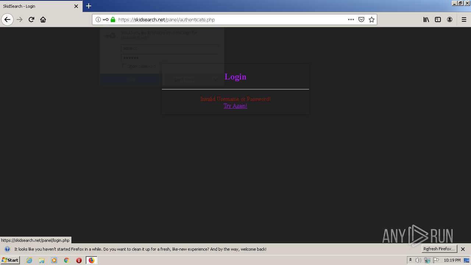Dismiss the Firefox refresh notification bar
Viewport: 471px width, 265px height.
coord(463,249)
